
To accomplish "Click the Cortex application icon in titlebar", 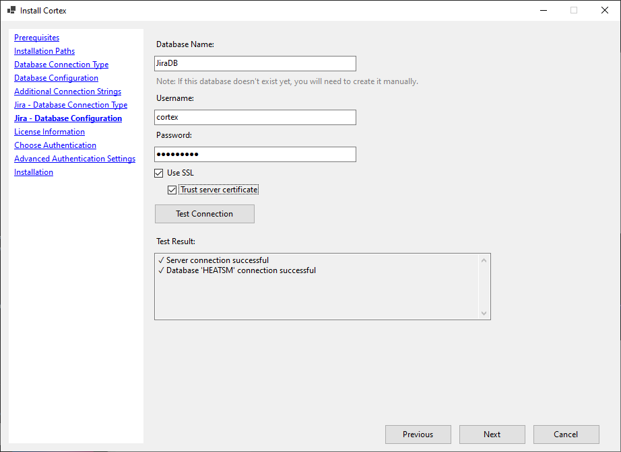I will point(11,10).
